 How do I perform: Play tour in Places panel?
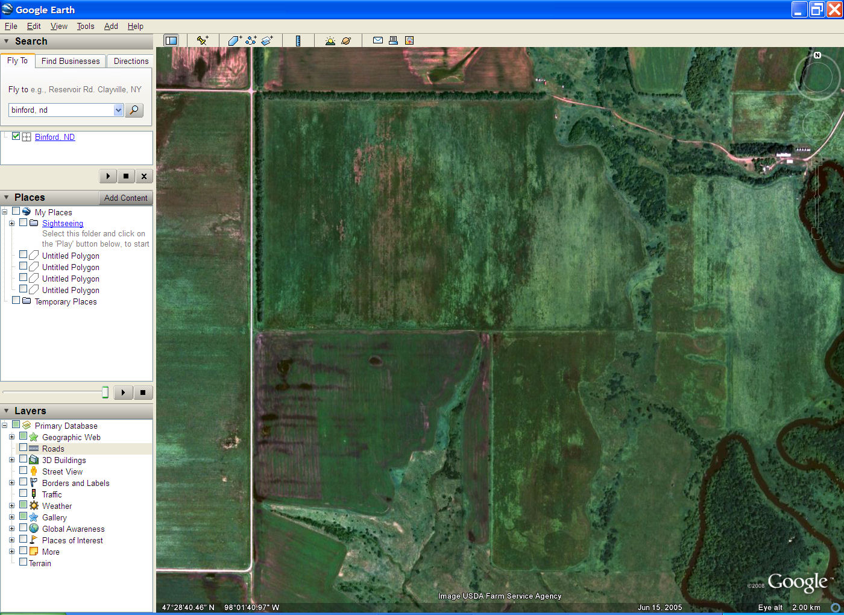click(x=123, y=393)
